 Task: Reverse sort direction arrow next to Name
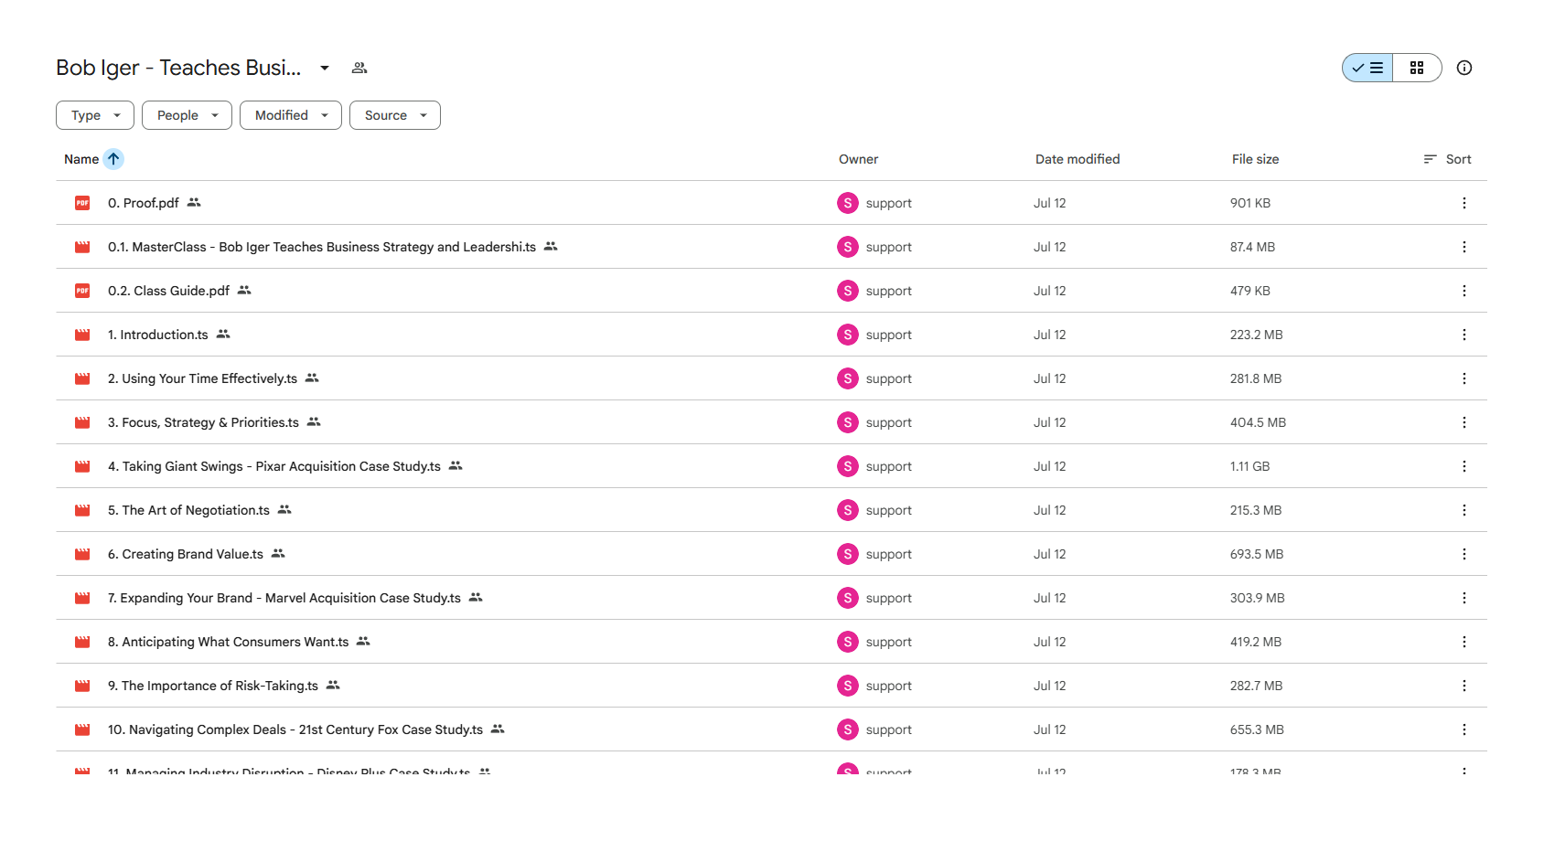point(113,159)
